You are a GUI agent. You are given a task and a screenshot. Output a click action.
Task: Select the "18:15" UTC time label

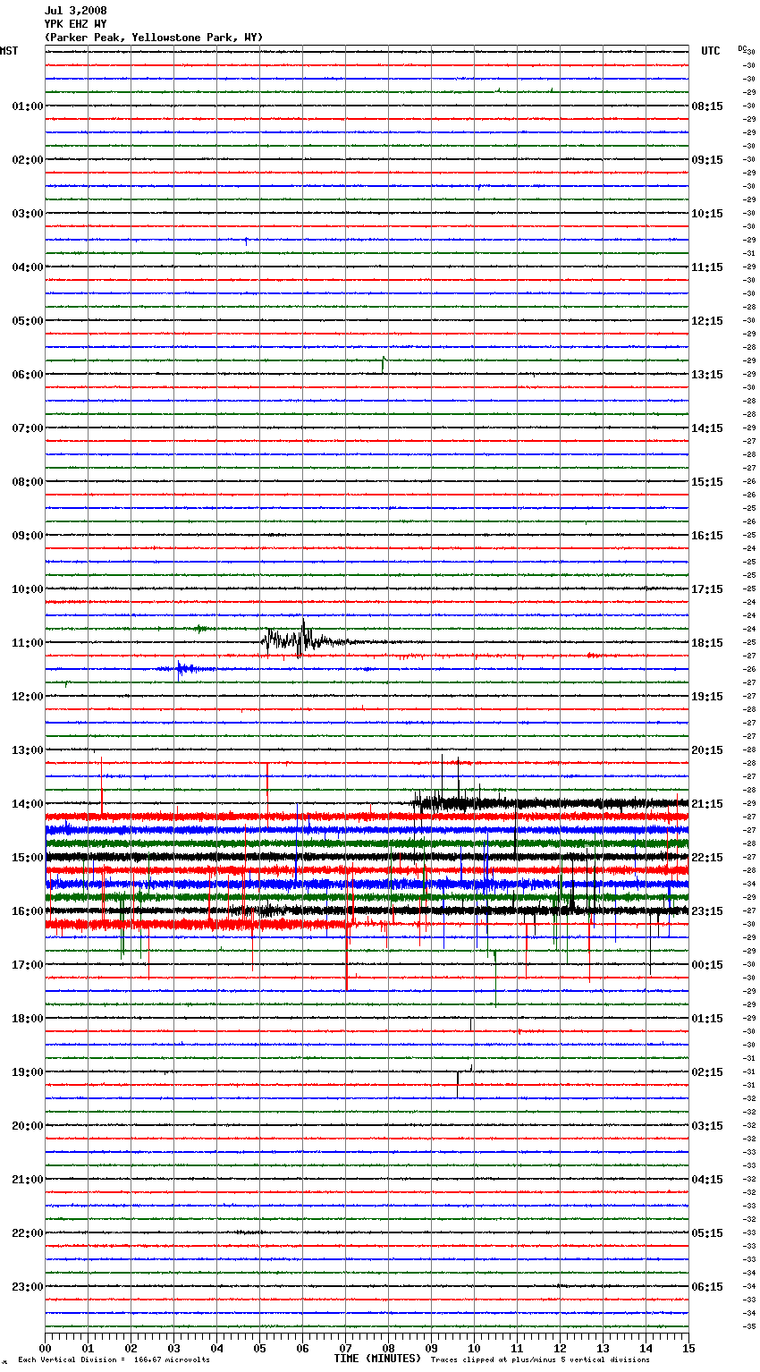click(x=707, y=643)
